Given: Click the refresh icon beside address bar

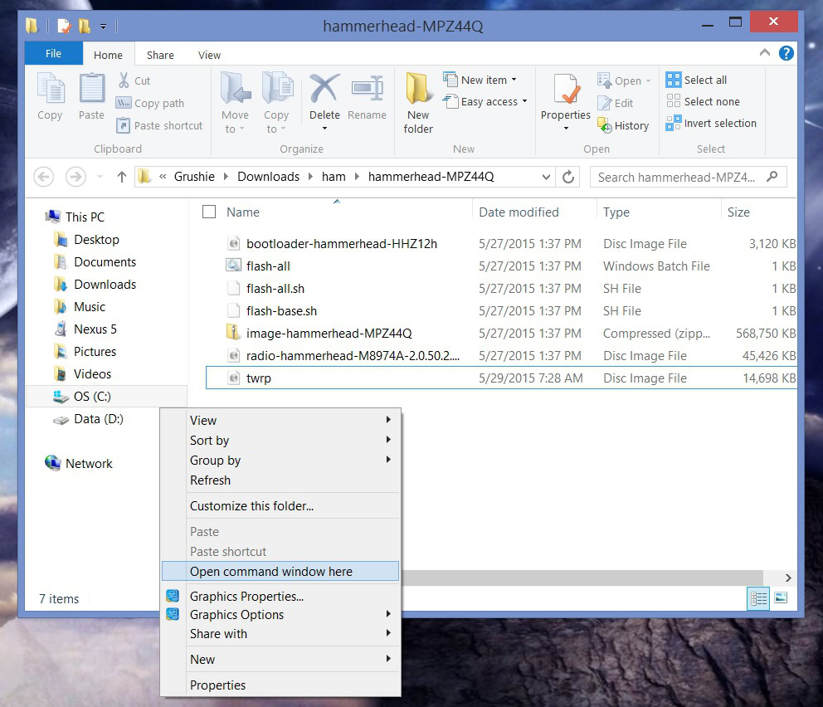Looking at the screenshot, I should tap(568, 177).
